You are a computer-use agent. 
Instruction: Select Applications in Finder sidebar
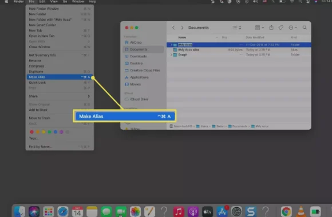pyautogui.click(x=143, y=77)
